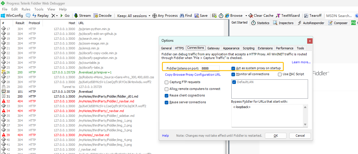Click OK in Options dialog
The height and width of the screenshot is (154, 358).
pos(276,136)
